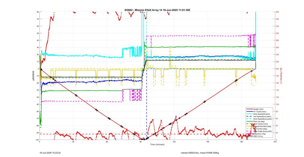Click the left axis label p6020639

coord(33,76)
